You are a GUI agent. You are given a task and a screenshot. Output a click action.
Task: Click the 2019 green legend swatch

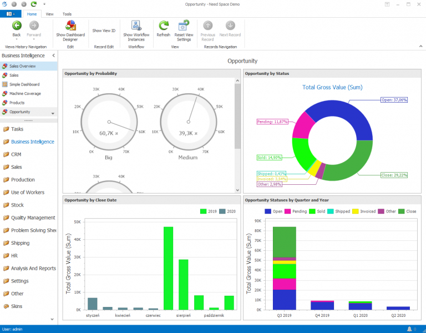tap(203, 211)
